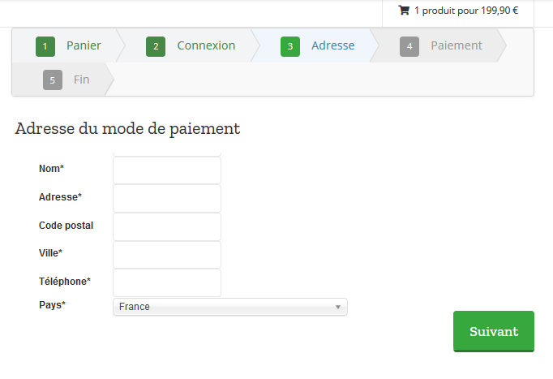Click the step 1 number badge
This screenshot has width=553, height=379.
[45, 46]
